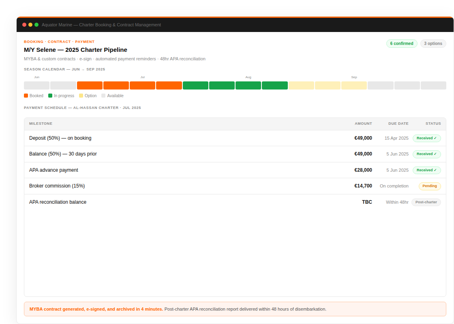Click the 'Within 48hr' due date

pos(397,202)
